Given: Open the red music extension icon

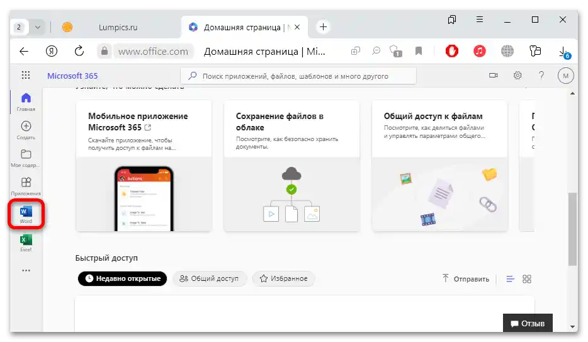Looking at the screenshot, I should coord(480,51).
